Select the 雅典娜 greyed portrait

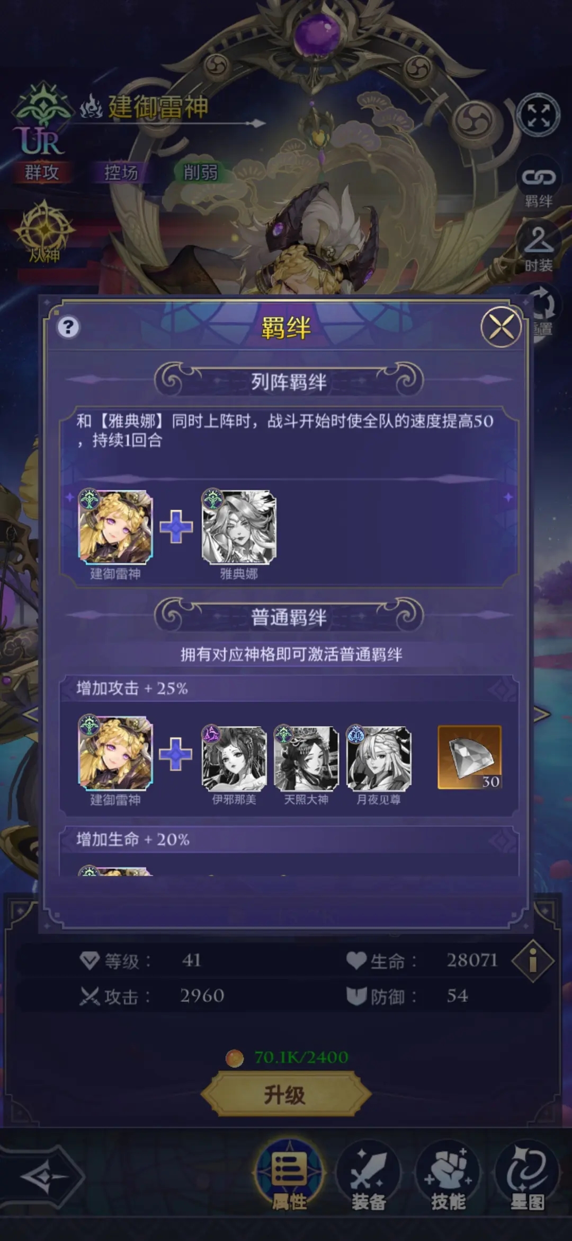(239, 526)
